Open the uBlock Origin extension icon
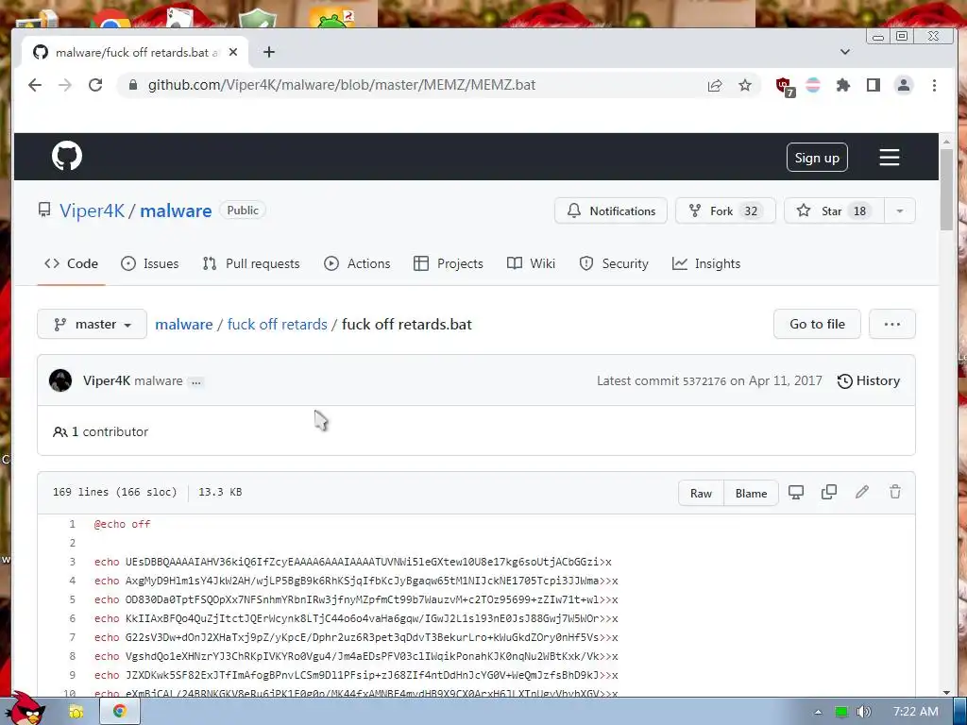The height and width of the screenshot is (725, 967). point(785,86)
